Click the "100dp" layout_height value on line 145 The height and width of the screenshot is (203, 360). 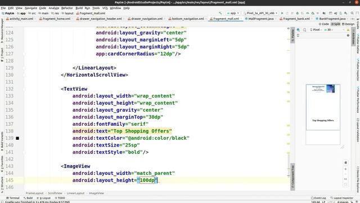pyautogui.click(x=147, y=180)
